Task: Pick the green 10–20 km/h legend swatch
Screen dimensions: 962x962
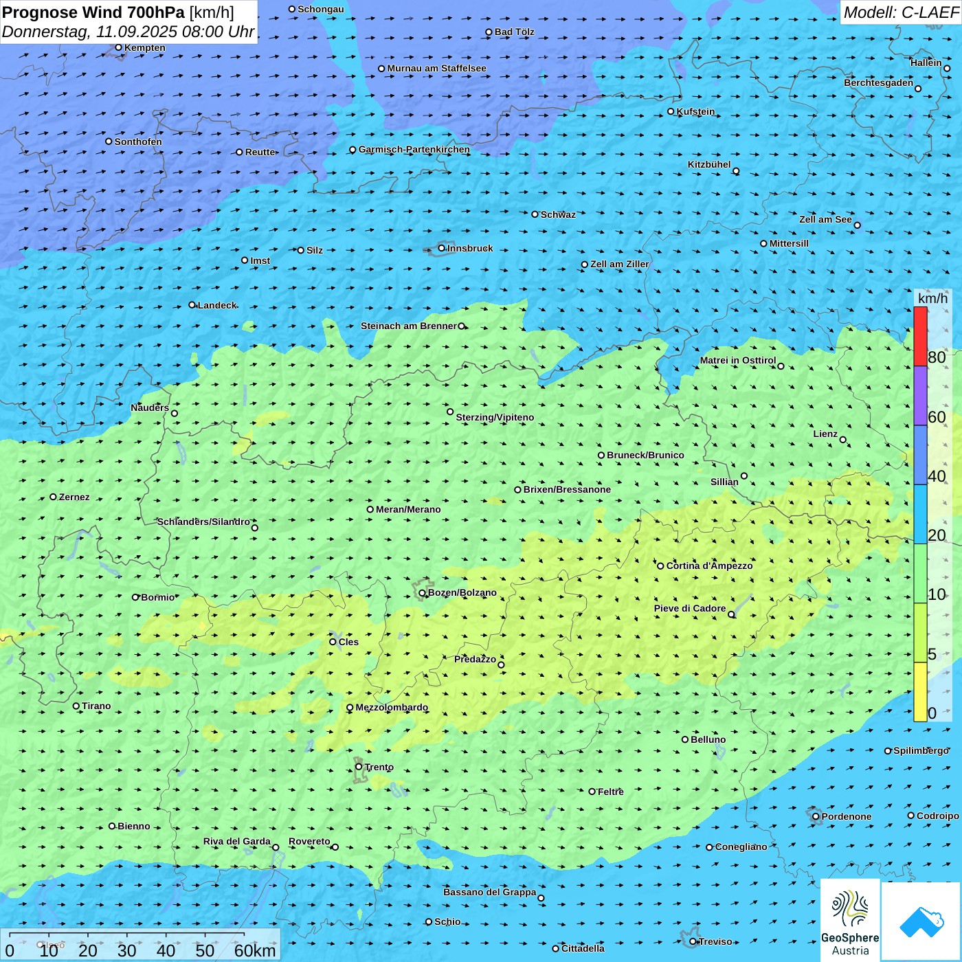Action: click(920, 574)
